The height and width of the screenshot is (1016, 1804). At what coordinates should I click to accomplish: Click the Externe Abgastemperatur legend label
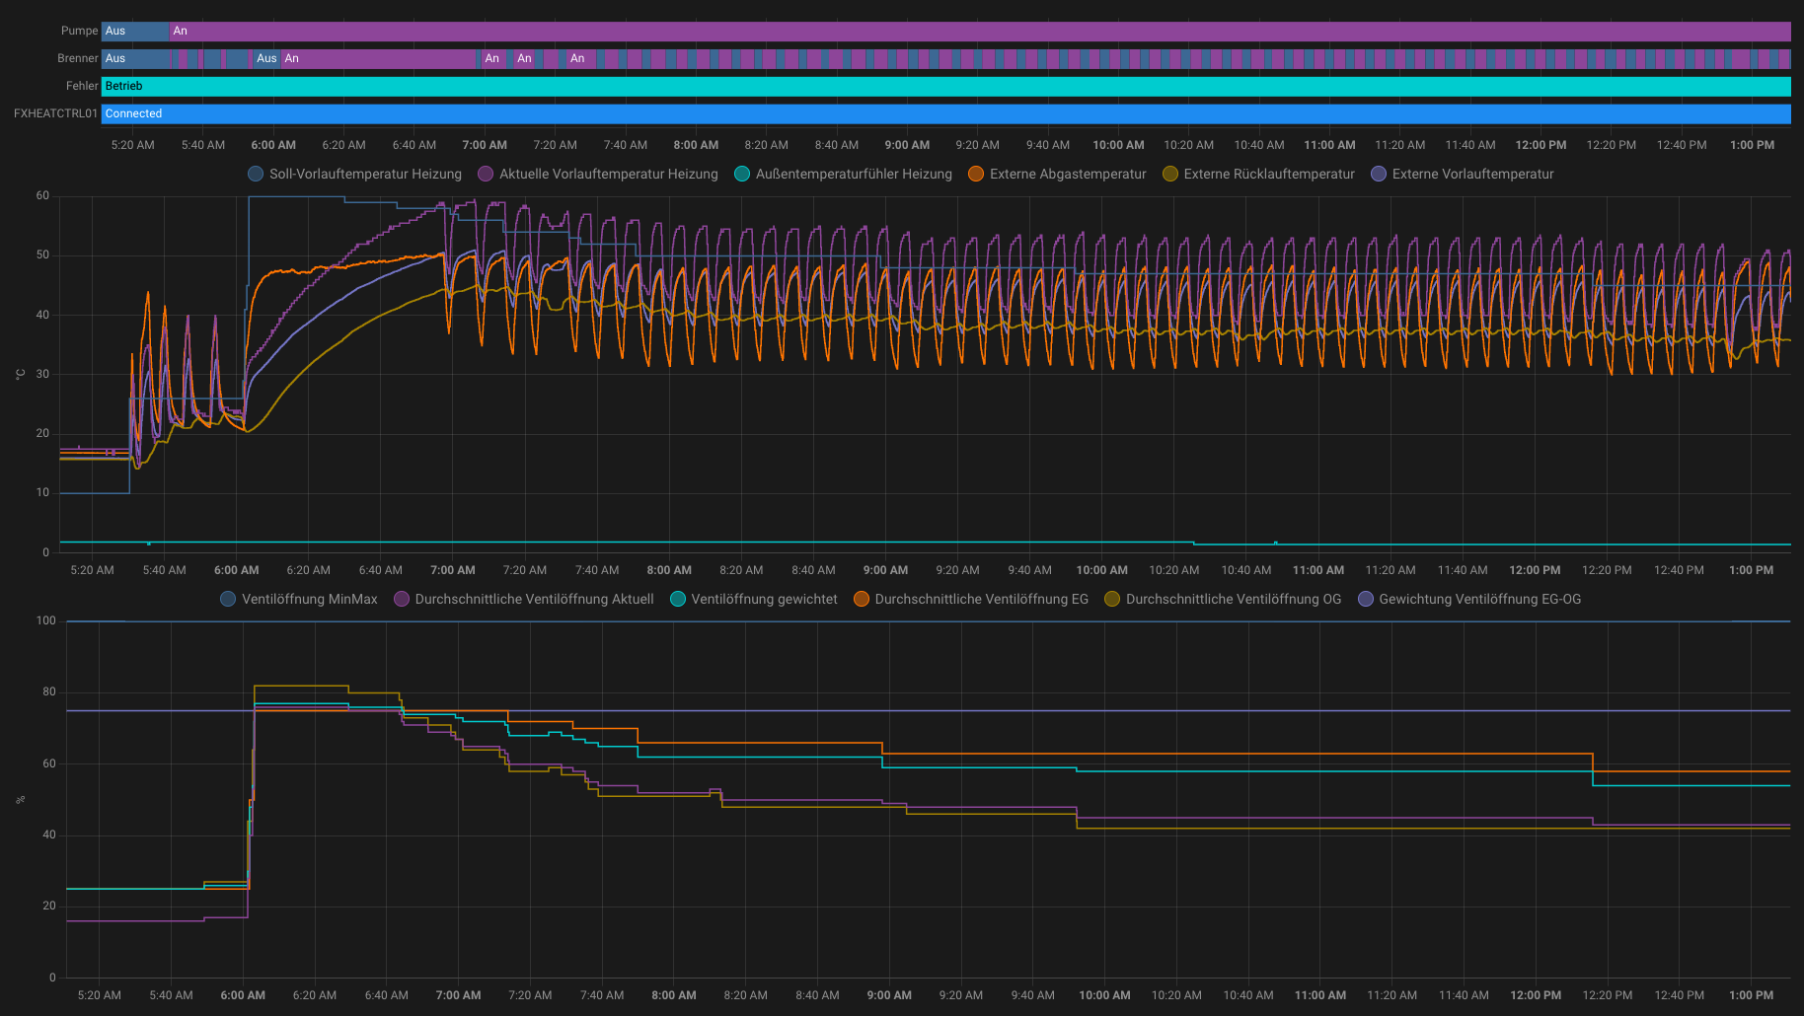coord(1068,174)
